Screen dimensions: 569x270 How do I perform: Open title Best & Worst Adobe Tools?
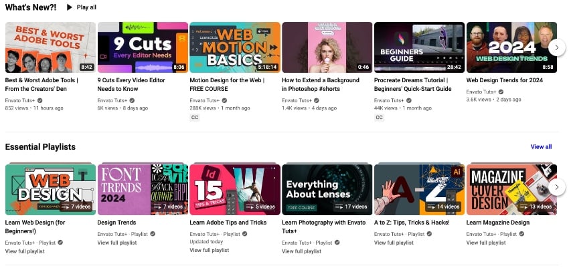pyautogui.click(x=42, y=84)
